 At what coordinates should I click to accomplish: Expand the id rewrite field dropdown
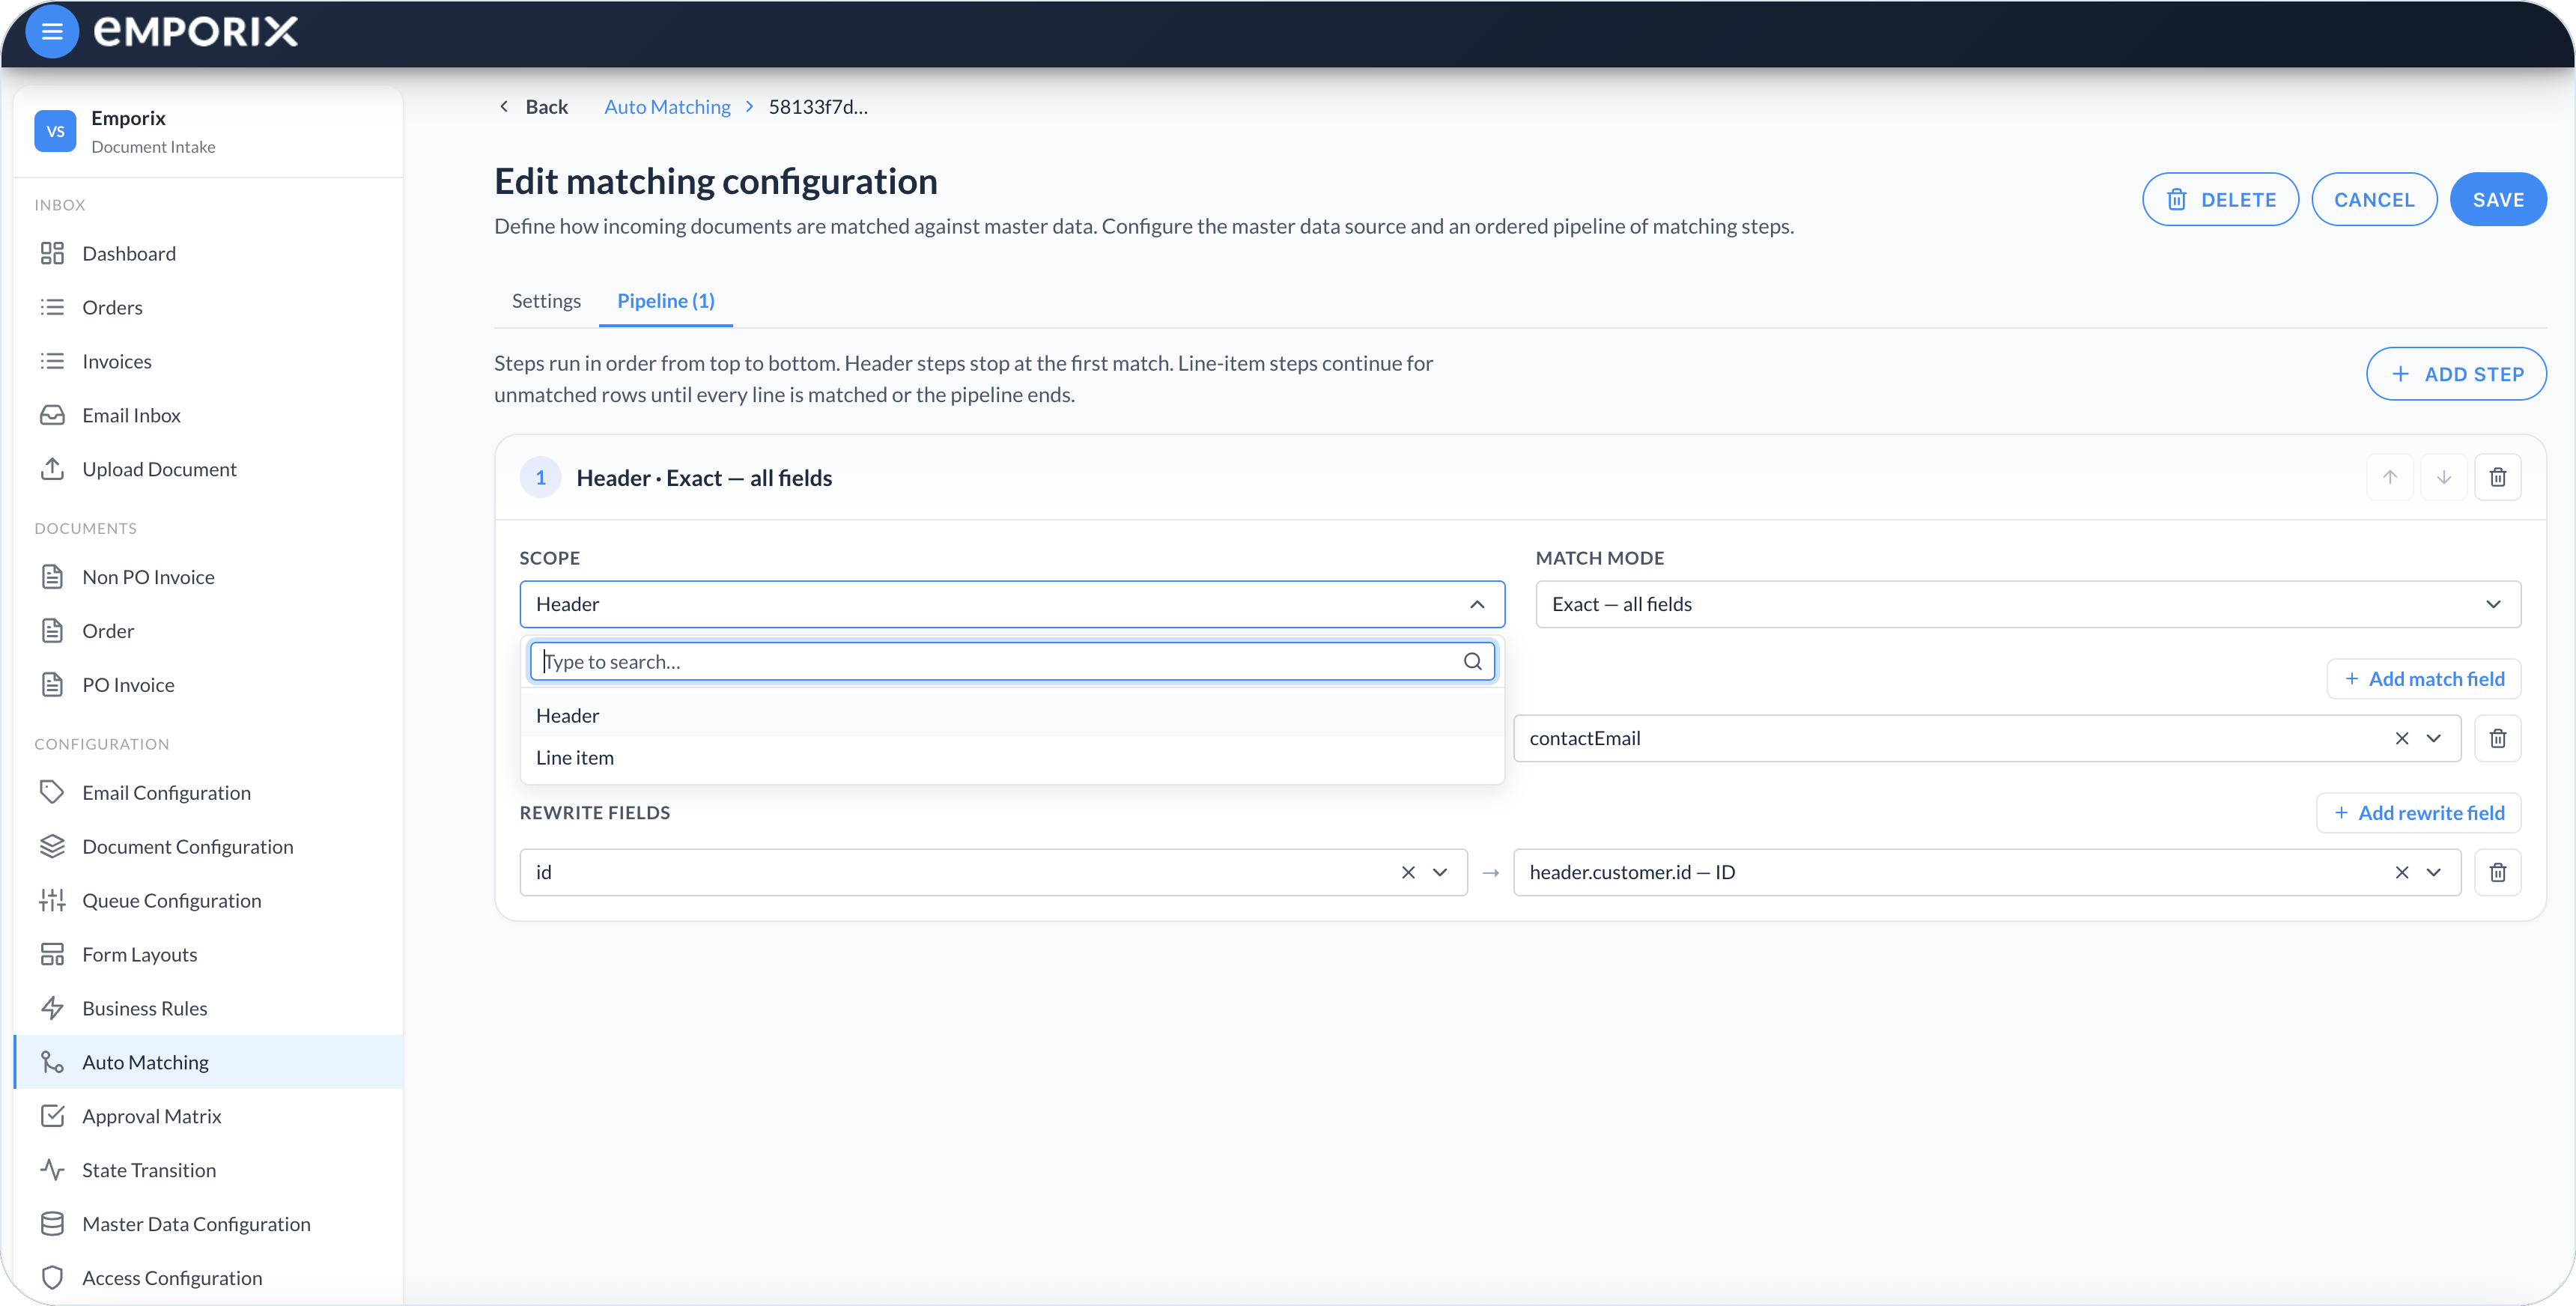tap(1440, 872)
